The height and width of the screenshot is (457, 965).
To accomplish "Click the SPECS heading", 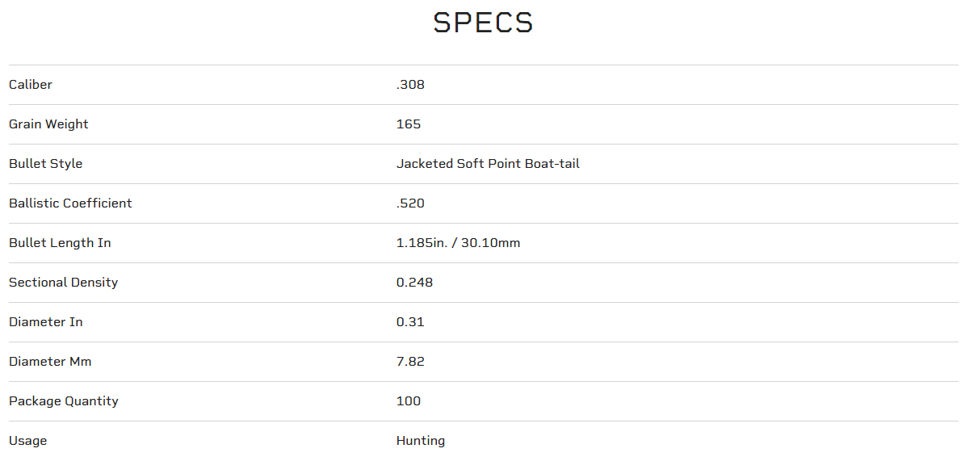I will pyautogui.click(x=483, y=23).
